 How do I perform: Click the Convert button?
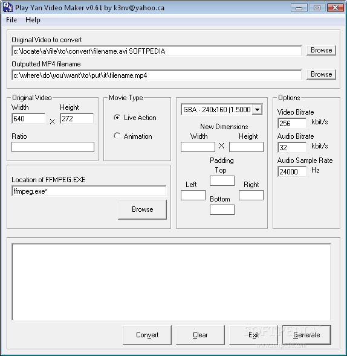click(148, 335)
